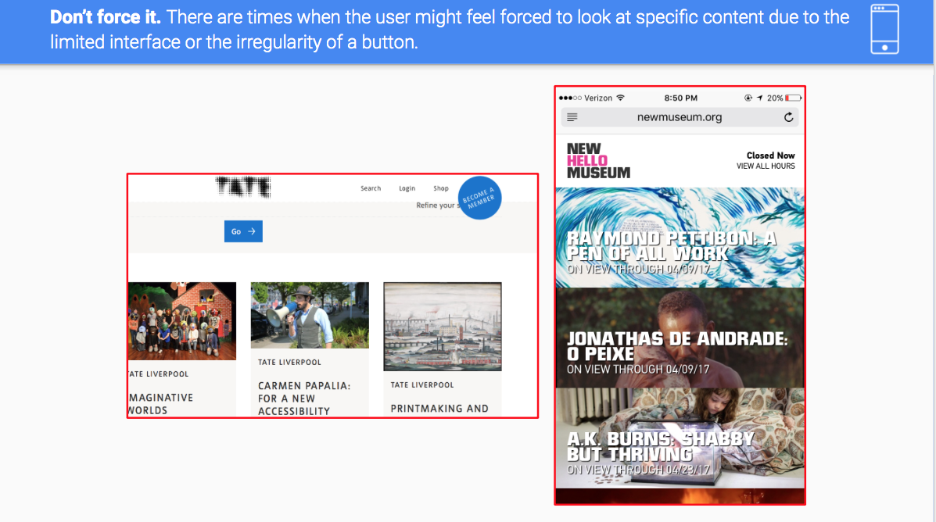This screenshot has width=936, height=522.
Task: Tap the Closed Now status text
Action: point(771,156)
